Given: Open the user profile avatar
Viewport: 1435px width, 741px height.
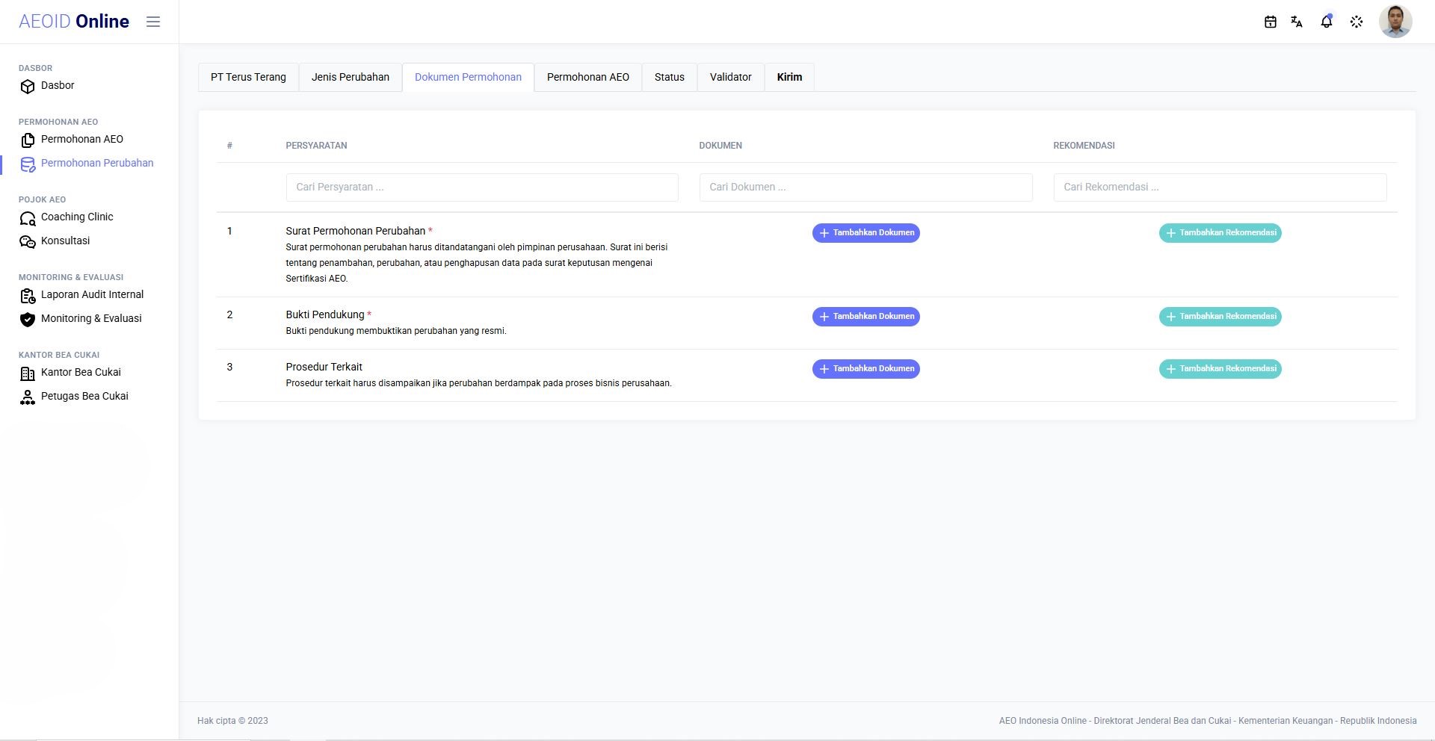Looking at the screenshot, I should (1395, 21).
